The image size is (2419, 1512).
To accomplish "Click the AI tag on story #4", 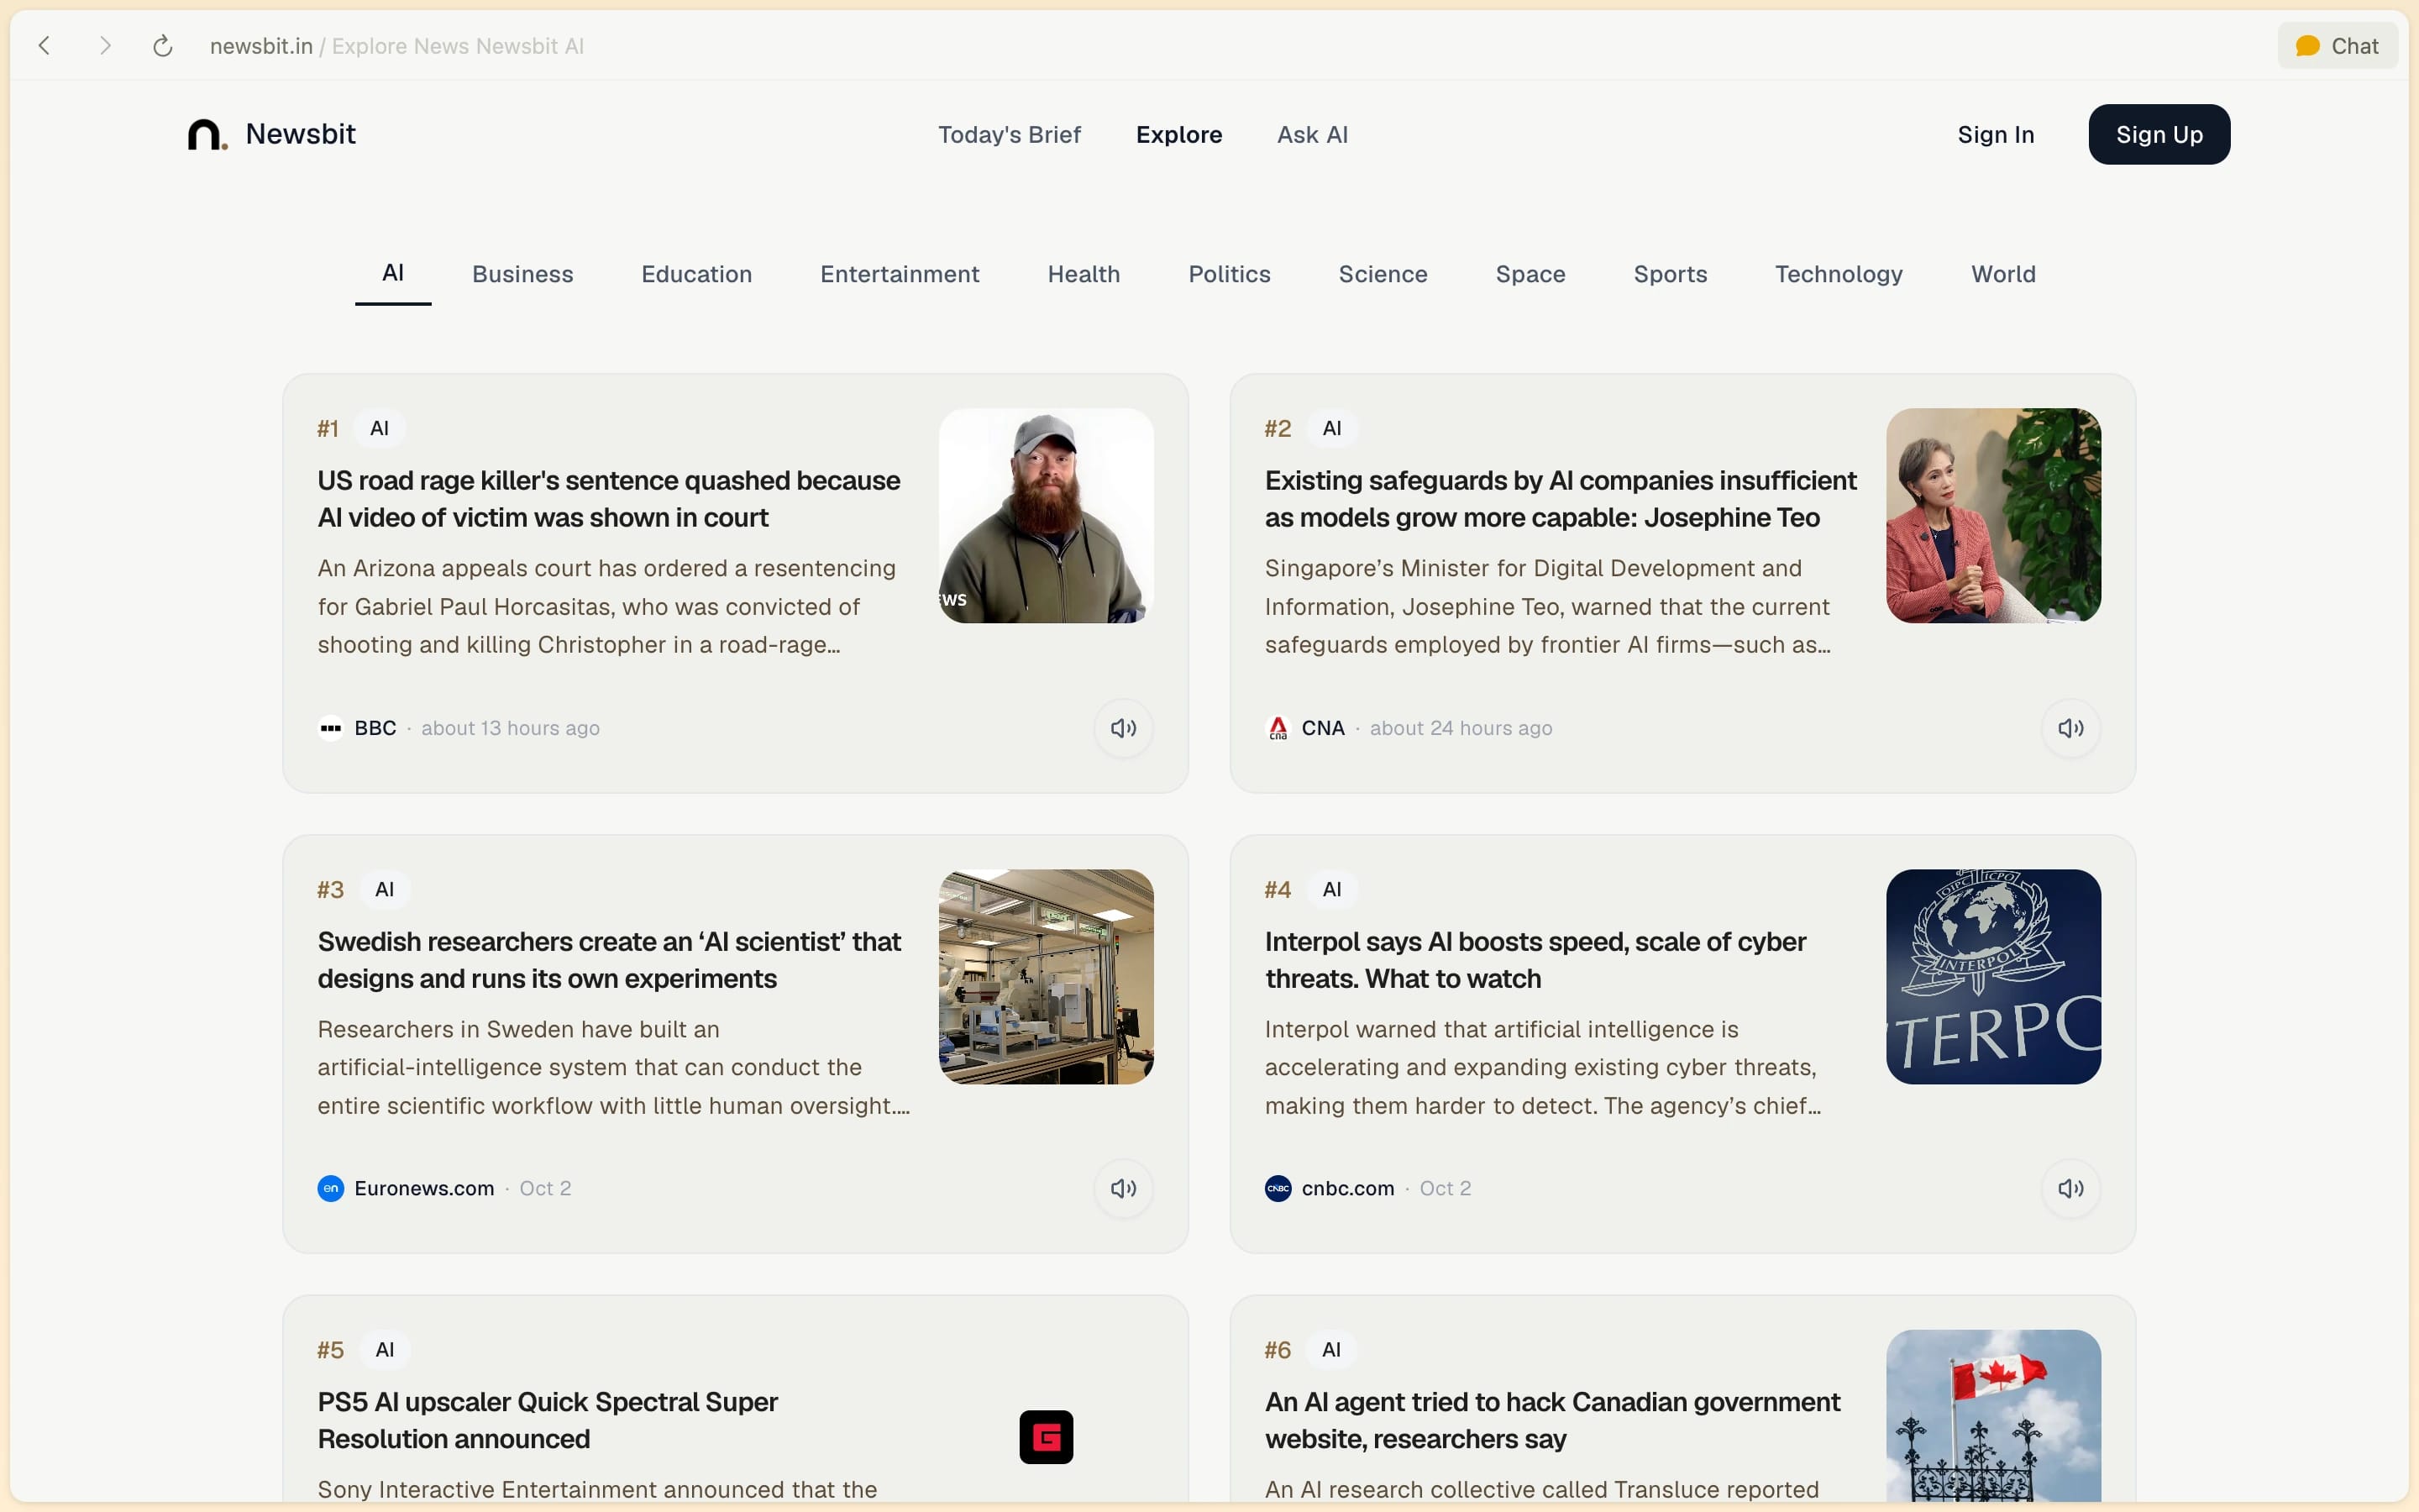I will pos(1331,889).
